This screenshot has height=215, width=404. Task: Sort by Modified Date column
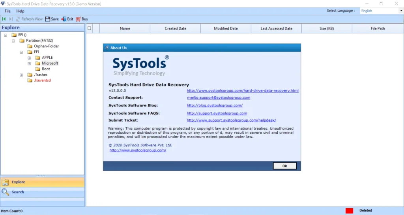click(x=226, y=28)
